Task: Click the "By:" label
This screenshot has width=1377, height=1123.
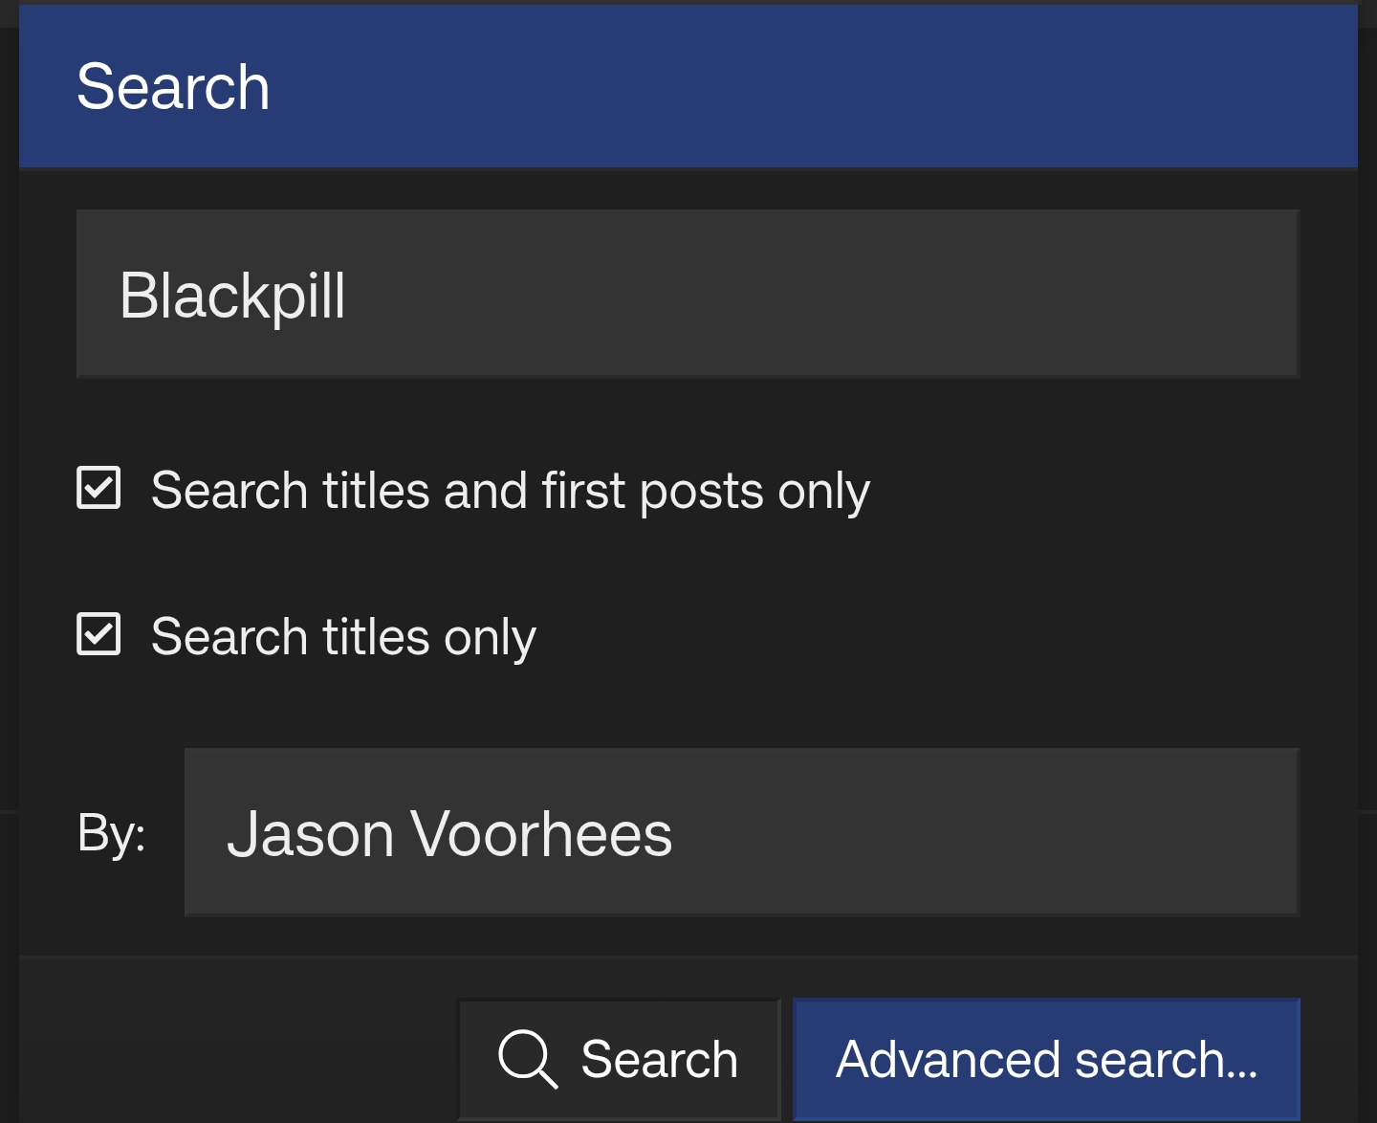Action: point(112,832)
